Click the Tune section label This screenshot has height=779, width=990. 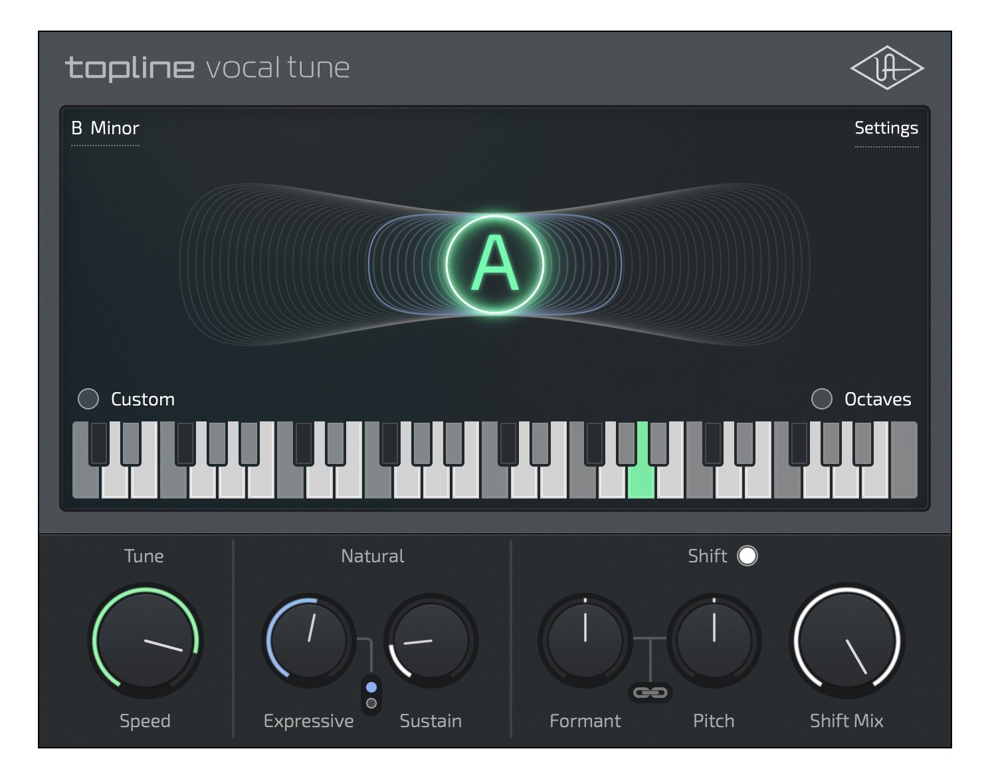[x=144, y=556]
